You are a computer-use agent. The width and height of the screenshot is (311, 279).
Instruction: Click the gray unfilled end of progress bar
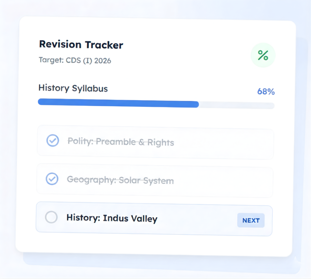click(x=237, y=105)
